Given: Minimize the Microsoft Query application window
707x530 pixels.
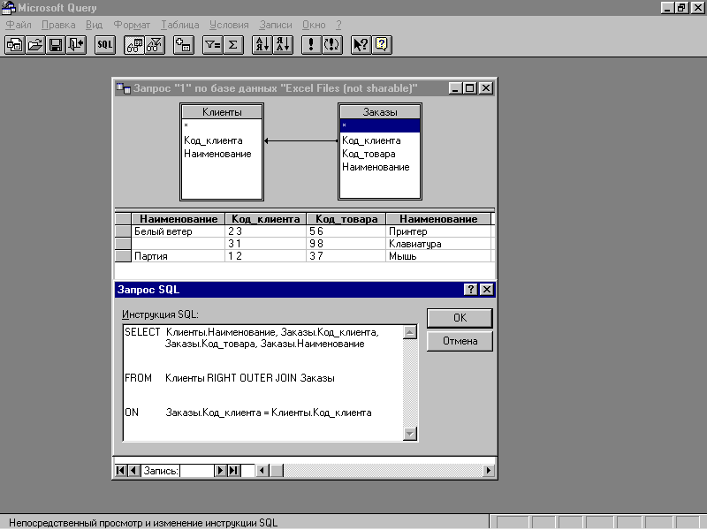Looking at the screenshot, I should [667, 8].
